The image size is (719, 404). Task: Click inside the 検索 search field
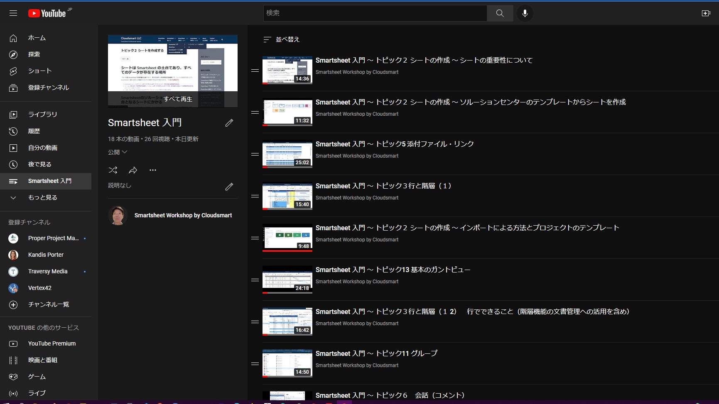[x=375, y=13]
